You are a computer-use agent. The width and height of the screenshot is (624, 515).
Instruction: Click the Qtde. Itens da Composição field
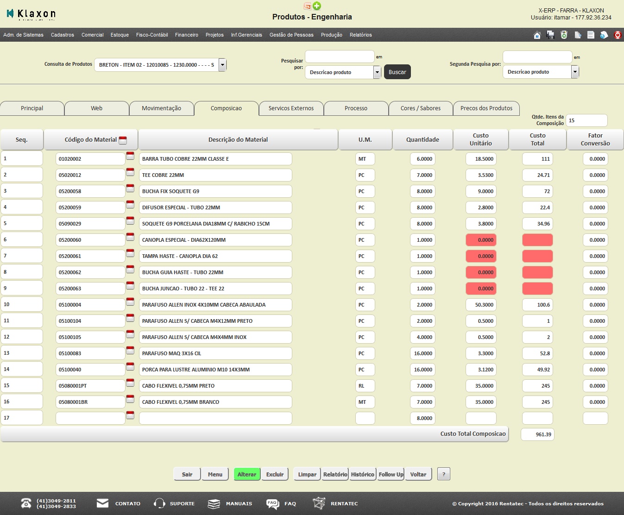(586, 120)
